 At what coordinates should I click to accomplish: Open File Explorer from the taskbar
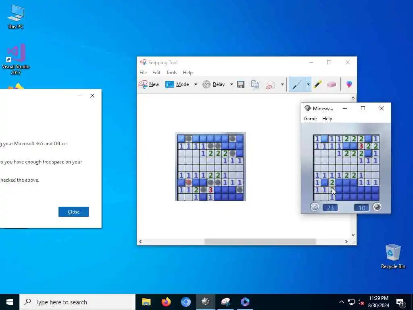coord(146,302)
